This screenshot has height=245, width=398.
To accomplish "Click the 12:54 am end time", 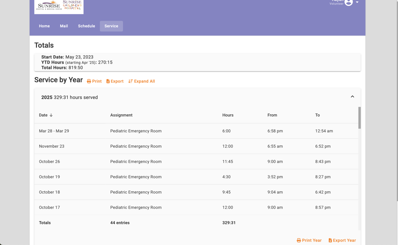I will (324, 131).
